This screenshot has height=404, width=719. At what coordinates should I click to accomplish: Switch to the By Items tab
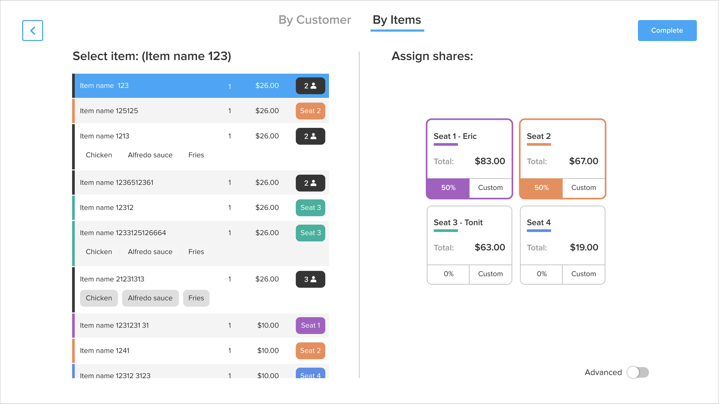[x=396, y=20]
